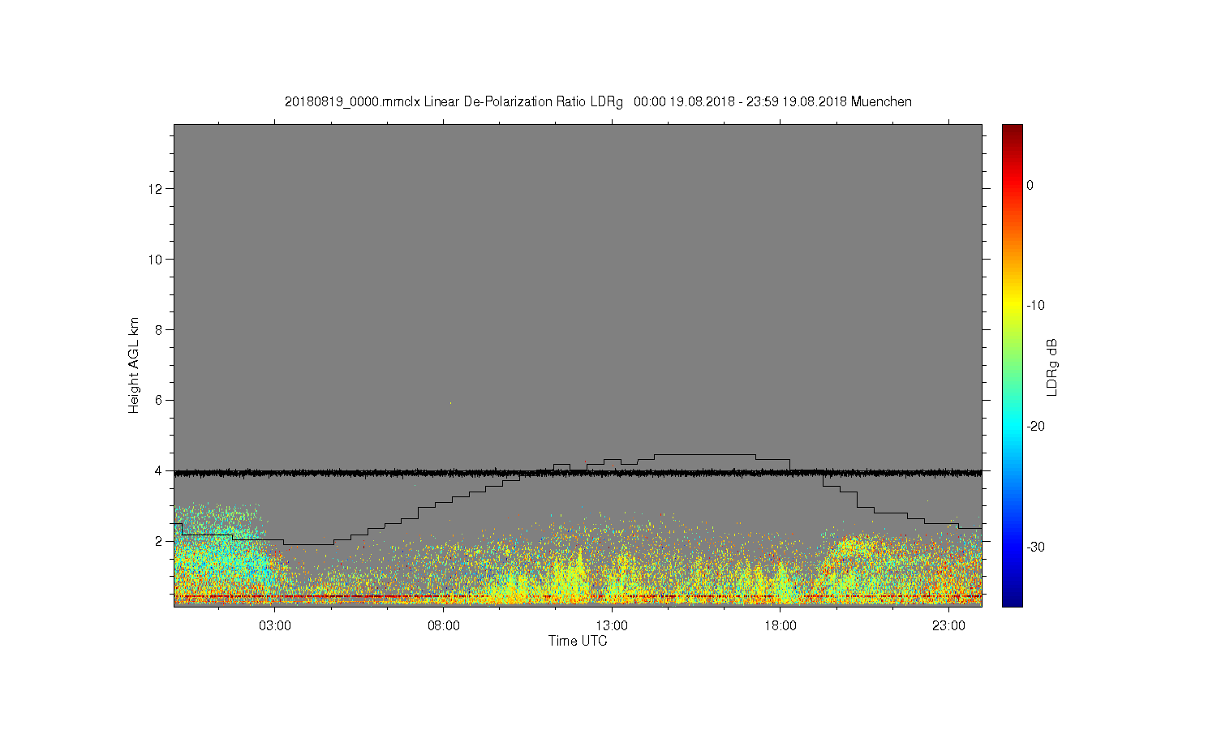Click the height tick label 2
The image size is (1217, 730).
159,541
